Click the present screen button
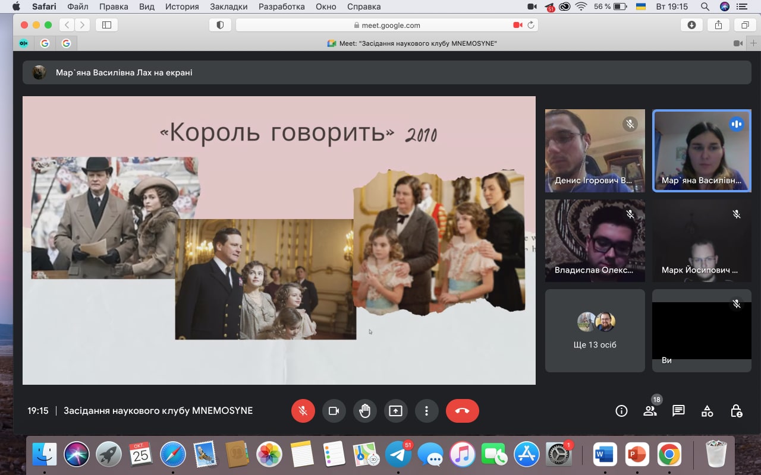761x475 pixels. click(395, 411)
